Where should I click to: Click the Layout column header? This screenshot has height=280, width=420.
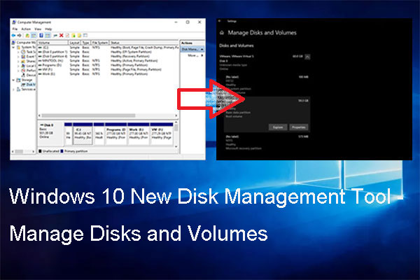[x=74, y=43]
